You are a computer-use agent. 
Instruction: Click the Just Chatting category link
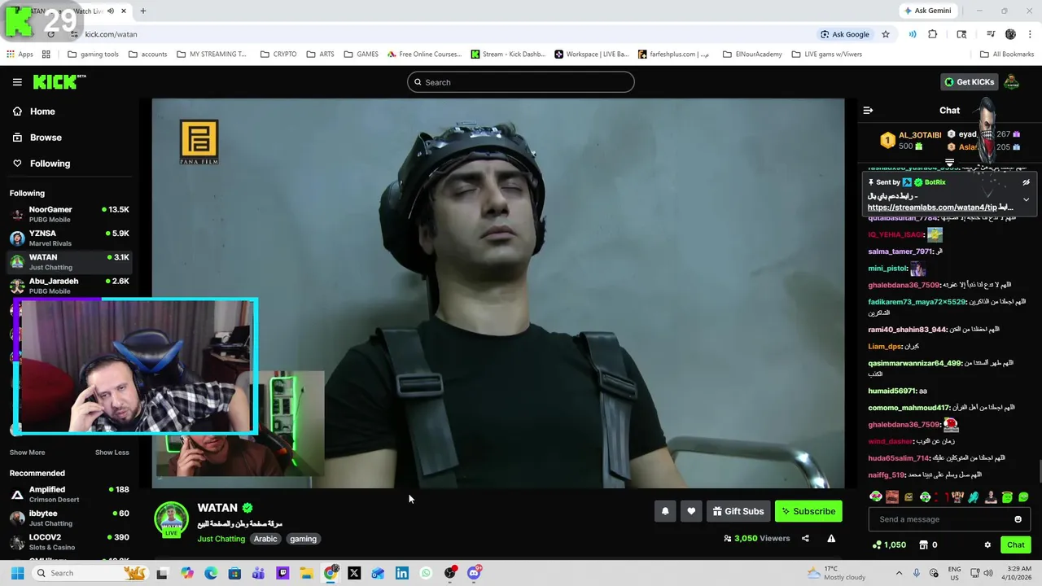click(x=221, y=539)
